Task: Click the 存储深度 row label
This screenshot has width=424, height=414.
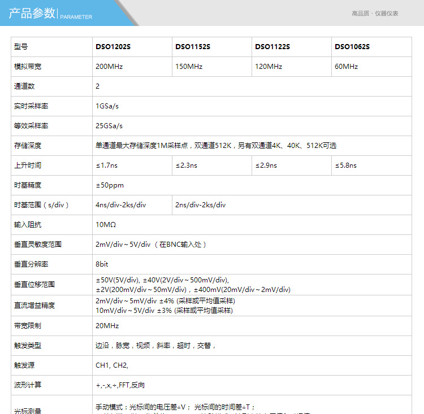Action: pos(28,146)
